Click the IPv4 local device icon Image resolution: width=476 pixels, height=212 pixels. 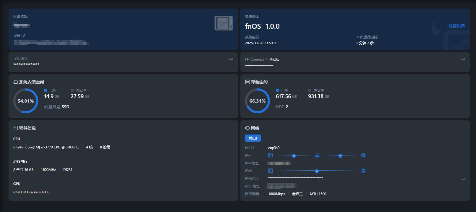point(271,155)
